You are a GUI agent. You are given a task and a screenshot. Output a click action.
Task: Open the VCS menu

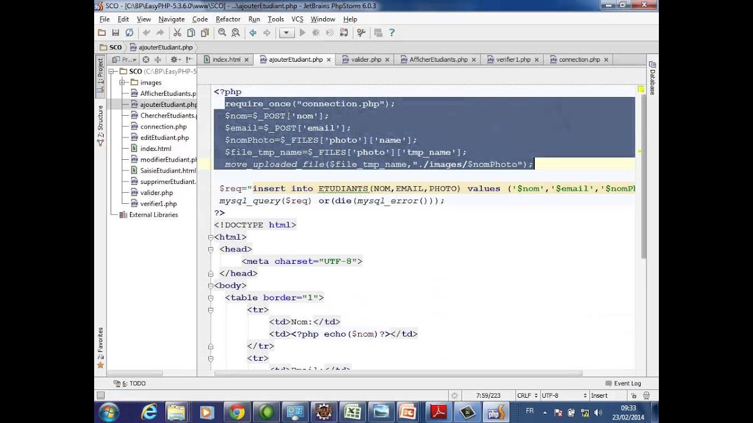point(297,19)
